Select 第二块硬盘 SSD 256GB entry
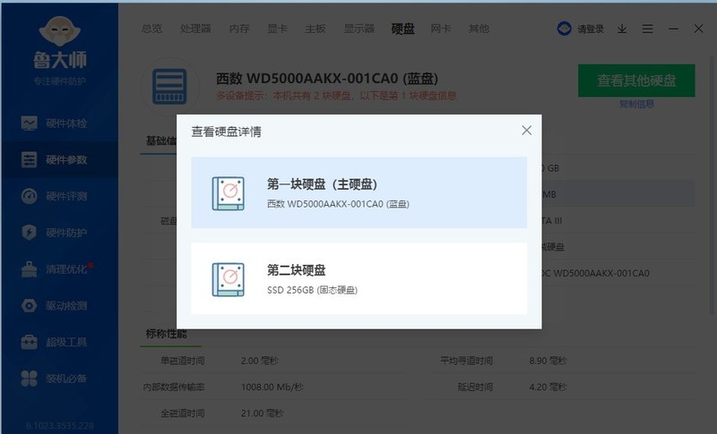The height and width of the screenshot is (434, 717). point(359,278)
